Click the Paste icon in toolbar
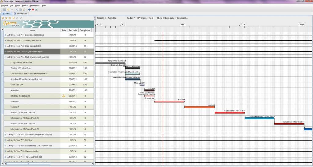Screen dimensions: 313x167 pyautogui.click(x=24, y=9)
